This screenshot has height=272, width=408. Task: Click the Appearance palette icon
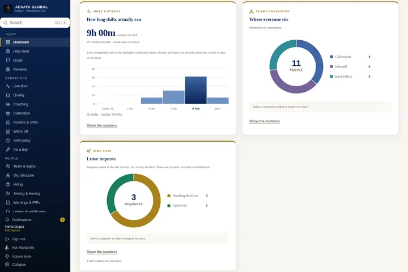click(x=7, y=256)
